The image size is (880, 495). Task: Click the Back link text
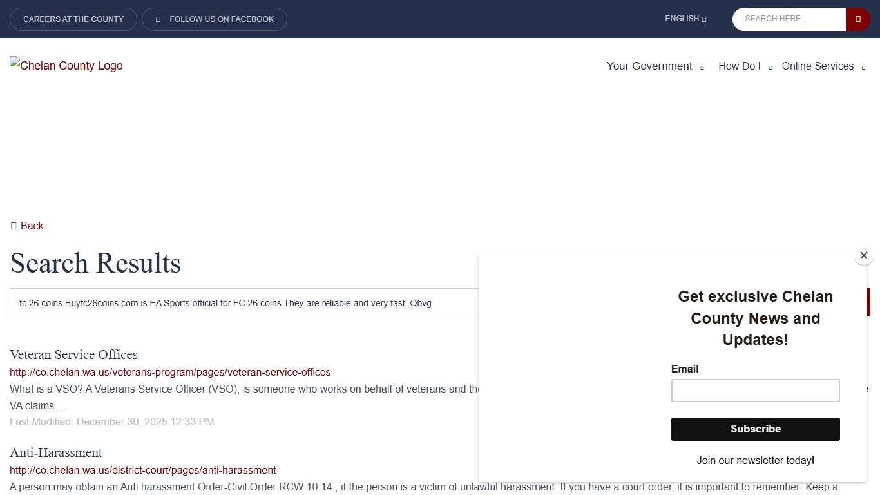(32, 226)
